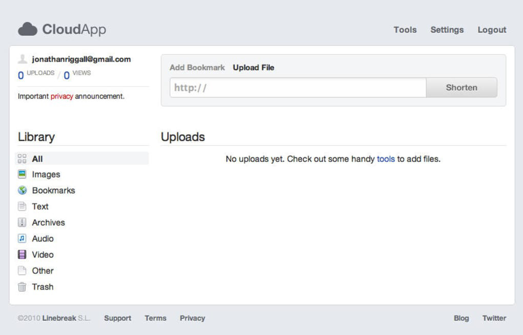Focus the http:// URL input field
Screen dimensions: 523x335
coord(297,88)
